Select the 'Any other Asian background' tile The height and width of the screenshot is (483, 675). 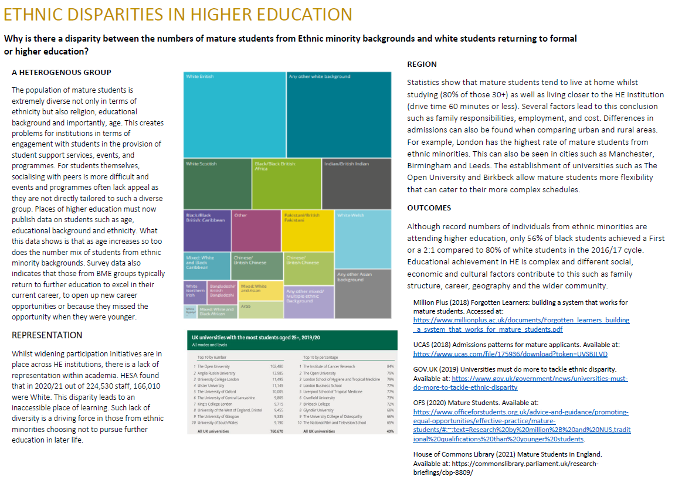362,293
